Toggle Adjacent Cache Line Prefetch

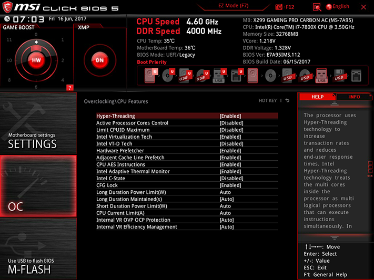pyautogui.click(x=187, y=158)
